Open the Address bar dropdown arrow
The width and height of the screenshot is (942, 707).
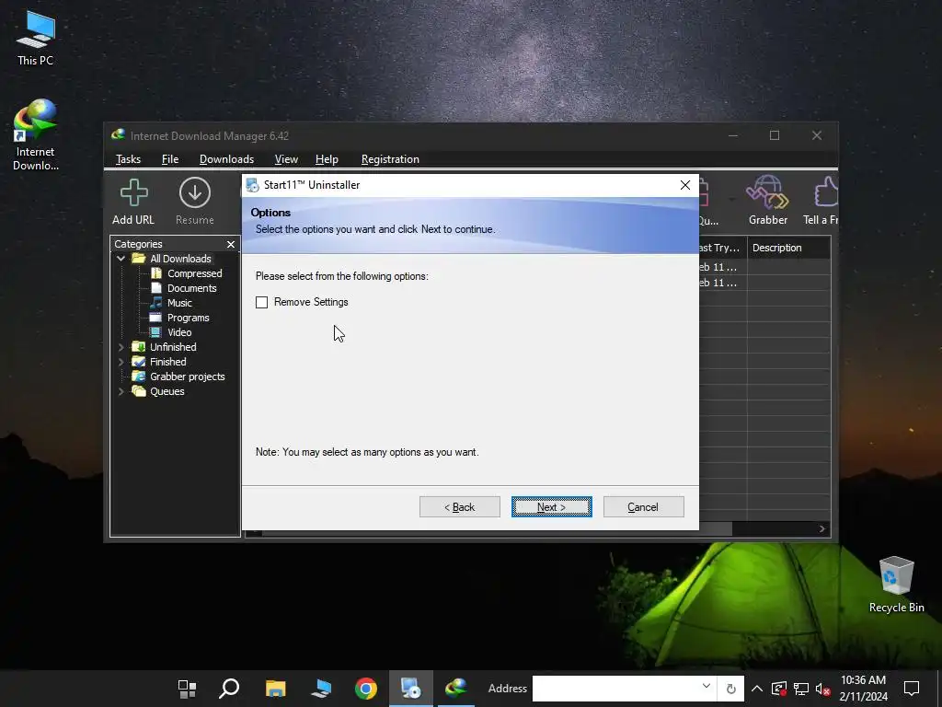pyautogui.click(x=706, y=687)
